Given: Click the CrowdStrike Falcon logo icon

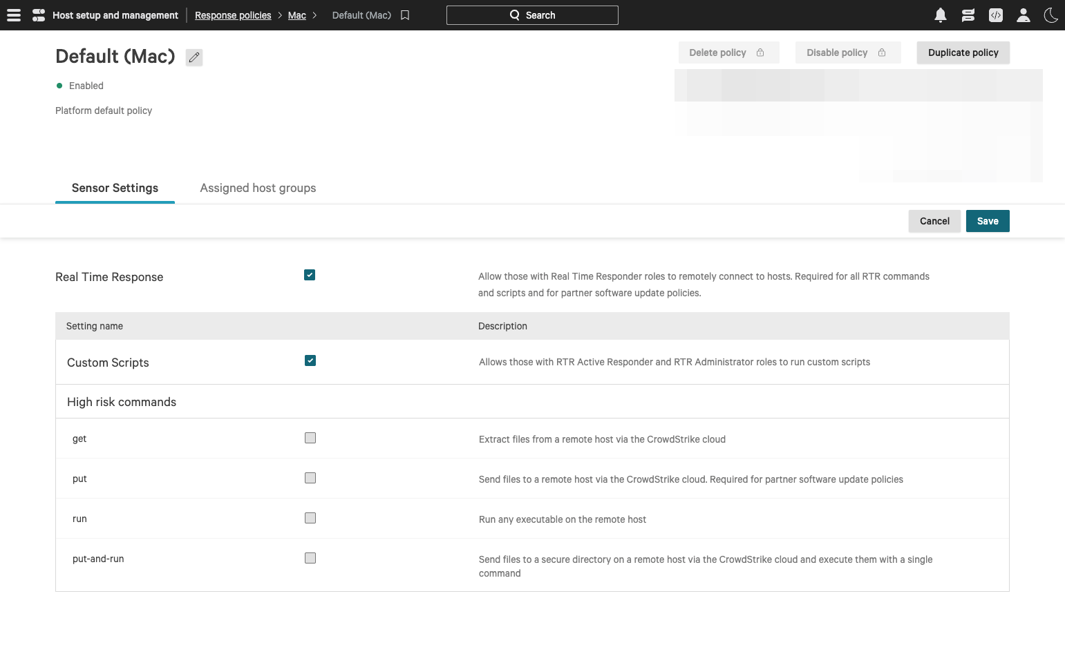Looking at the screenshot, I should coord(39,15).
